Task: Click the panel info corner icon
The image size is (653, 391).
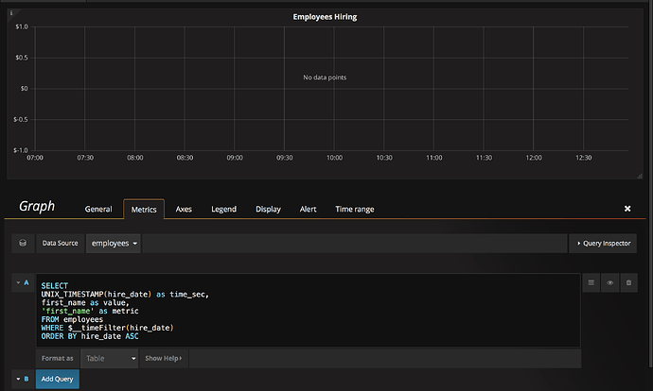Action: click(x=11, y=13)
